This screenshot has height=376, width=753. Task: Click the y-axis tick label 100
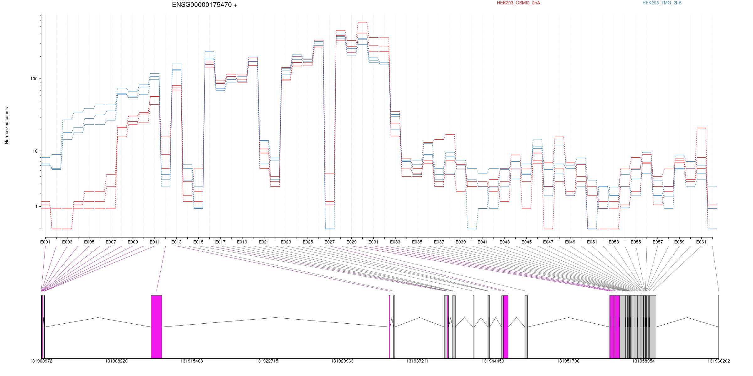[34, 79]
